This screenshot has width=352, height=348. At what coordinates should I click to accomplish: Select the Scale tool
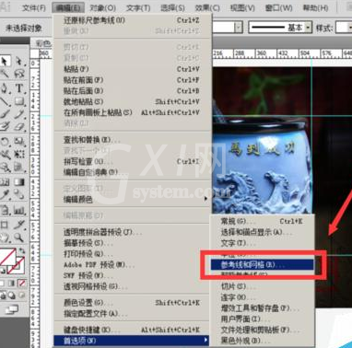pyautogui.click(x=19, y=141)
